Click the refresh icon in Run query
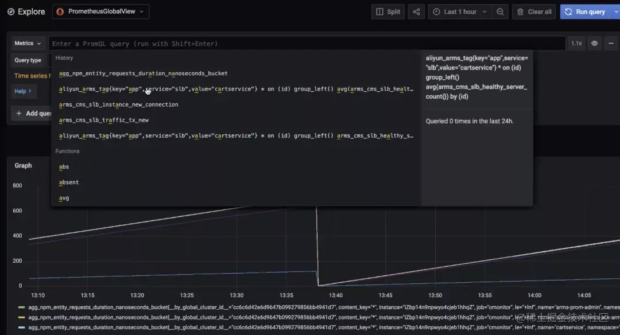The image size is (620, 335). point(568,12)
